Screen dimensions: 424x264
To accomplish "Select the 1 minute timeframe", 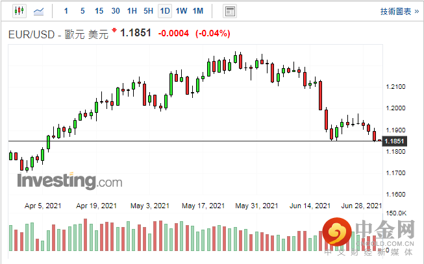I will coord(66,11).
